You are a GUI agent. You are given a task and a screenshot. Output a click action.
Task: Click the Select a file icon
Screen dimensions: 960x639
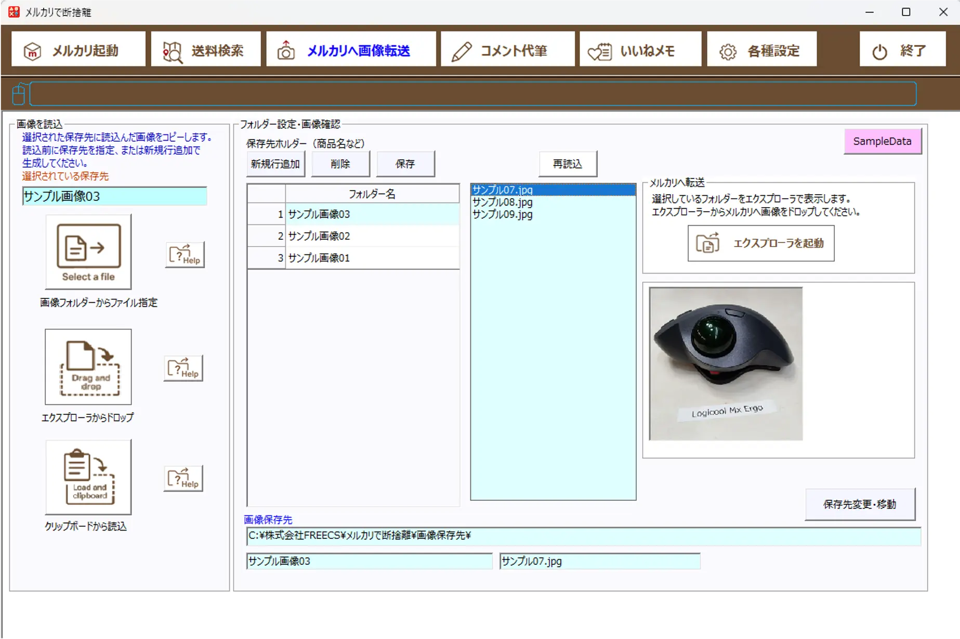(87, 252)
